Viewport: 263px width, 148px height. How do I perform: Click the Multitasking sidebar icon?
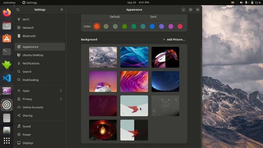click(x=19, y=80)
